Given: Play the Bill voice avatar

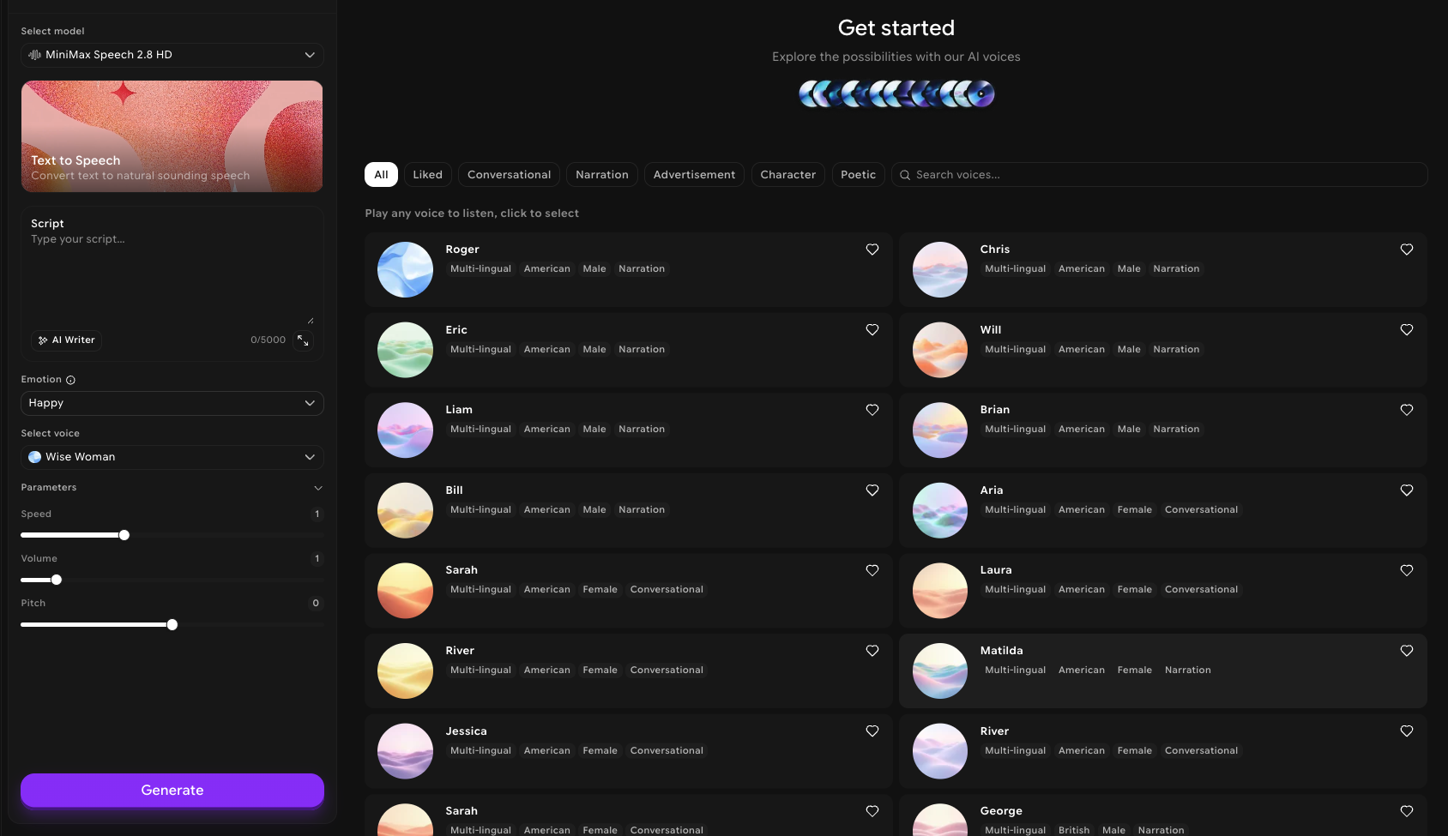Looking at the screenshot, I should 405,510.
